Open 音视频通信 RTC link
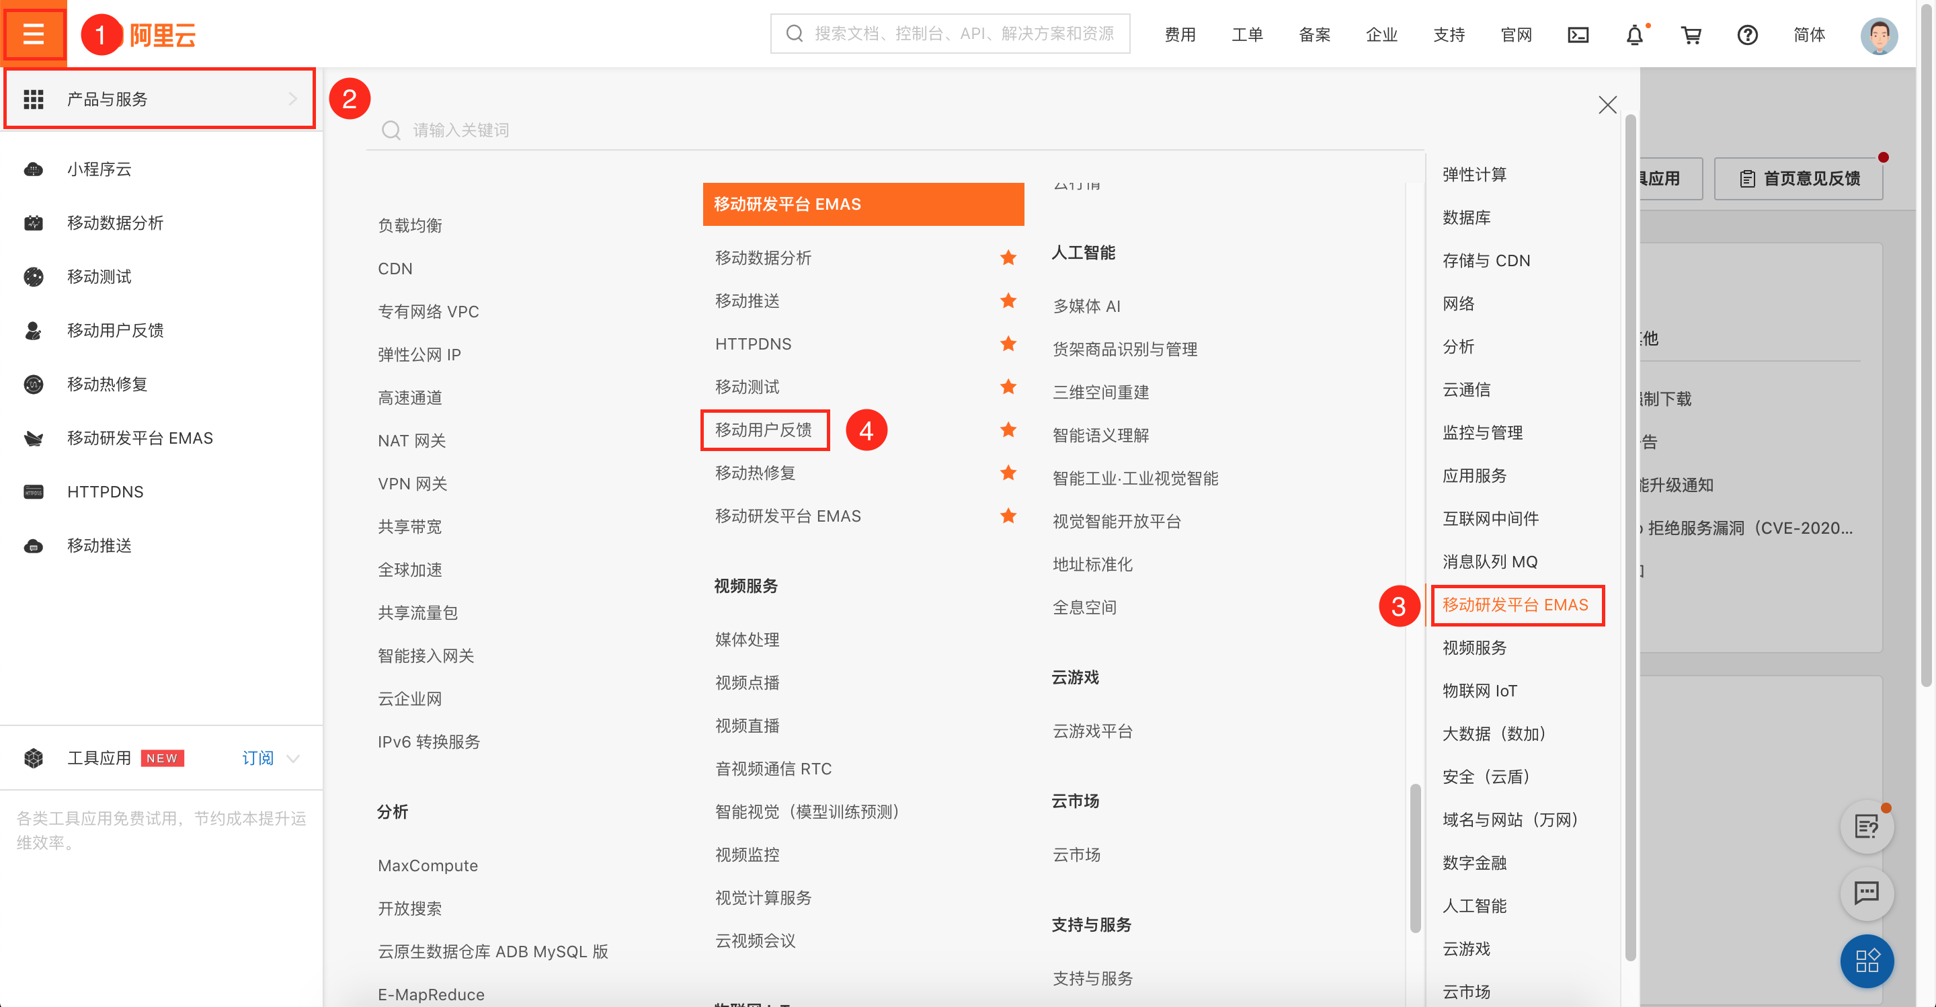The width and height of the screenshot is (1936, 1007). tap(773, 769)
